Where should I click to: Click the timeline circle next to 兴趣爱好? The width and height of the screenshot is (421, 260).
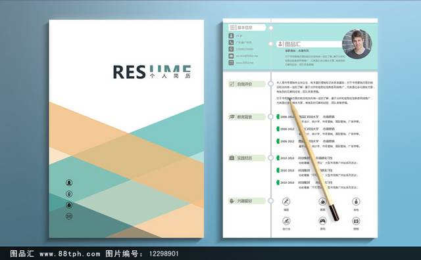tap(271, 201)
